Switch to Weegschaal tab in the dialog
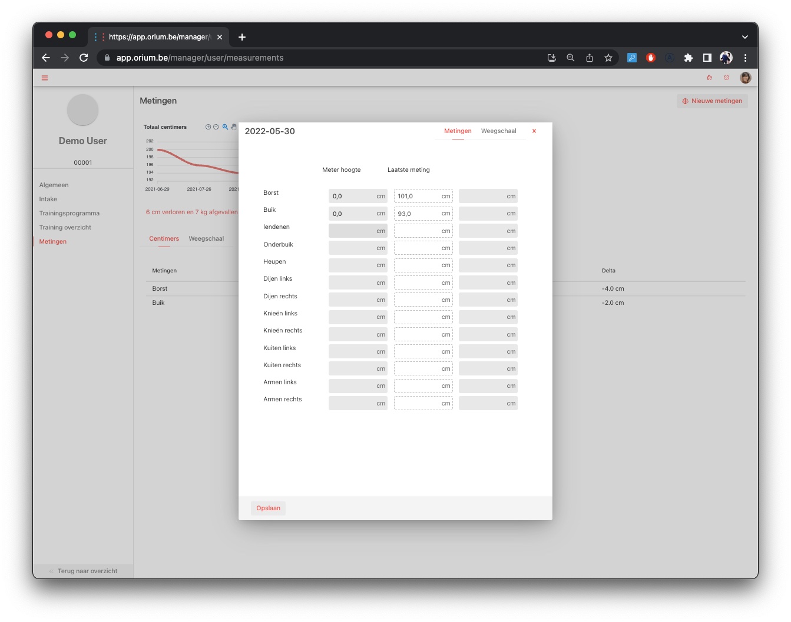Screen dimensions: 791x622 click(x=498, y=131)
